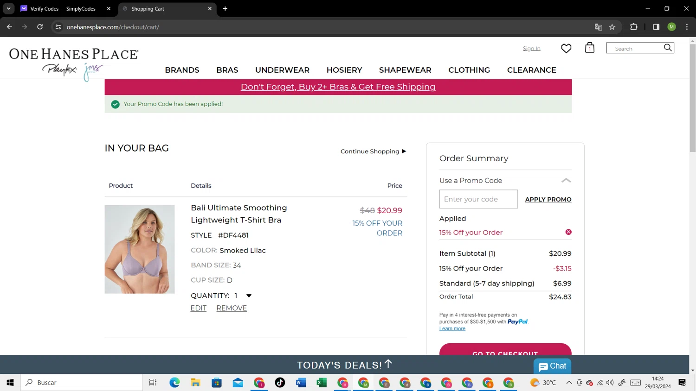Image resolution: width=696 pixels, height=391 pixels.
Task: Open Excel from taskbar
Action: 322,382
